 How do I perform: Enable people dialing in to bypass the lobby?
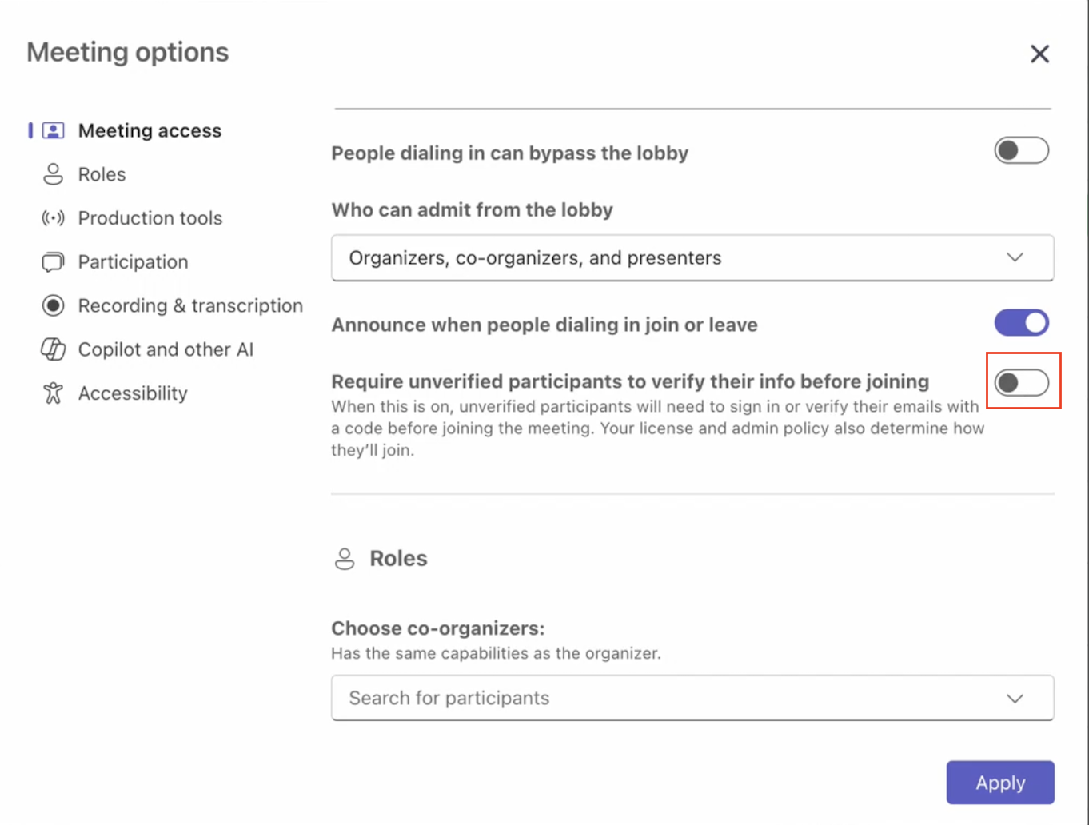(x=1021, y=150)
